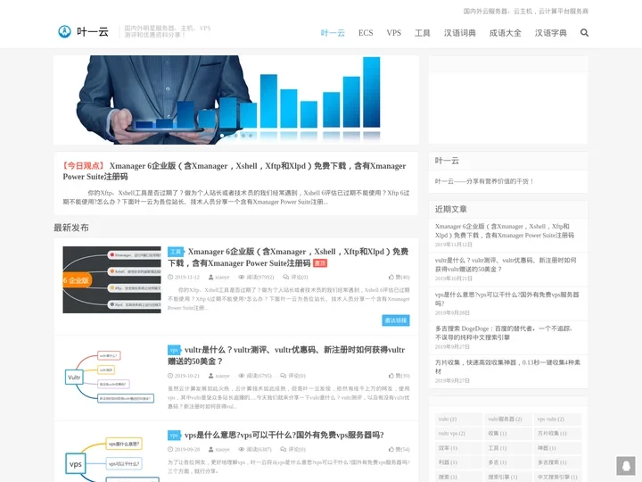
Task: Open the recent post Xmanager 6企业版 in the sidebar
Action: (505, 231)
